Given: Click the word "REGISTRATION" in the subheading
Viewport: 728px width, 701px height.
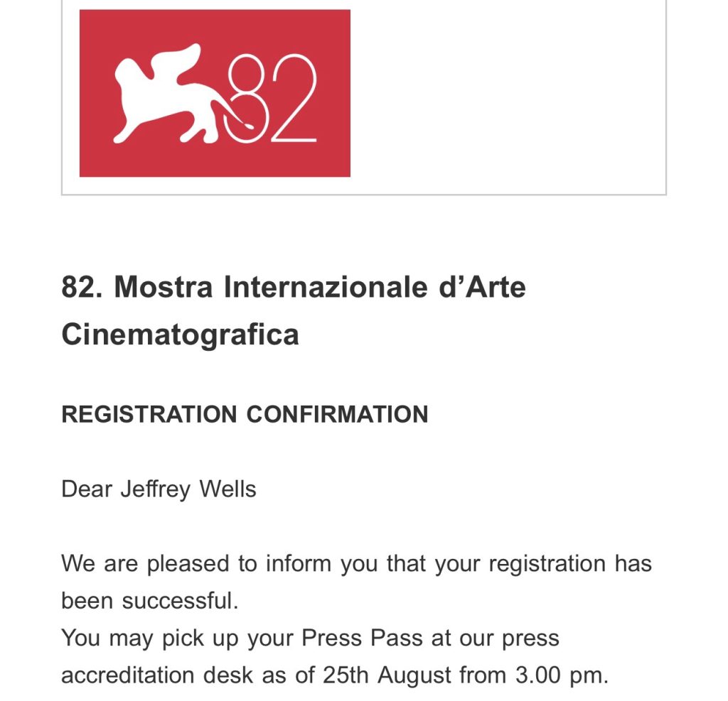Looking at the screenshot, I should [149, 414].
